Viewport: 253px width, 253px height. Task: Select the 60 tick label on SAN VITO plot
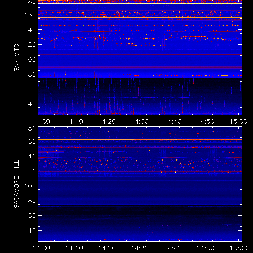pyautogui.click(x=32, y=89)
